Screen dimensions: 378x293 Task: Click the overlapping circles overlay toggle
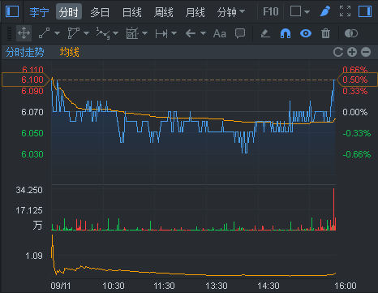(351, 33)
